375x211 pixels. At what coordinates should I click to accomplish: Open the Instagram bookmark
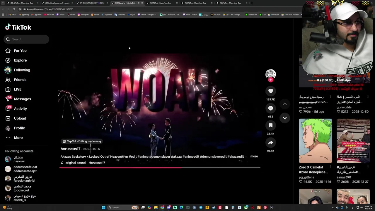tap(83, 15)
